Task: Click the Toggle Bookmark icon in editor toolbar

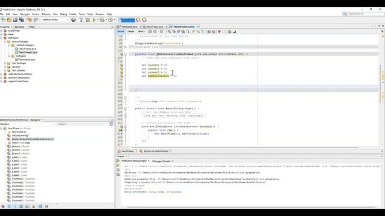Action: (203, 32)
